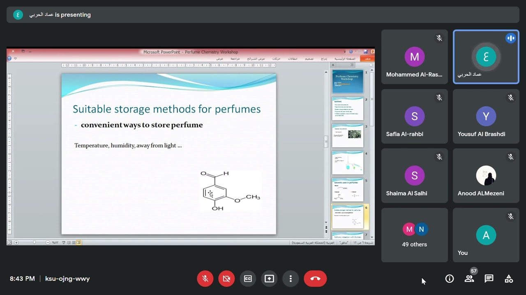Close the slide thumbnails pane with X
This screenshot has width=526, height=295.
coord(333,65)
